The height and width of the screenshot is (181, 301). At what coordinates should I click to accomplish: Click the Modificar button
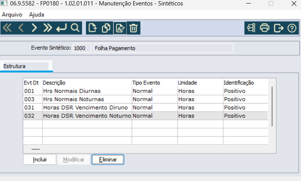pos(74,160)
